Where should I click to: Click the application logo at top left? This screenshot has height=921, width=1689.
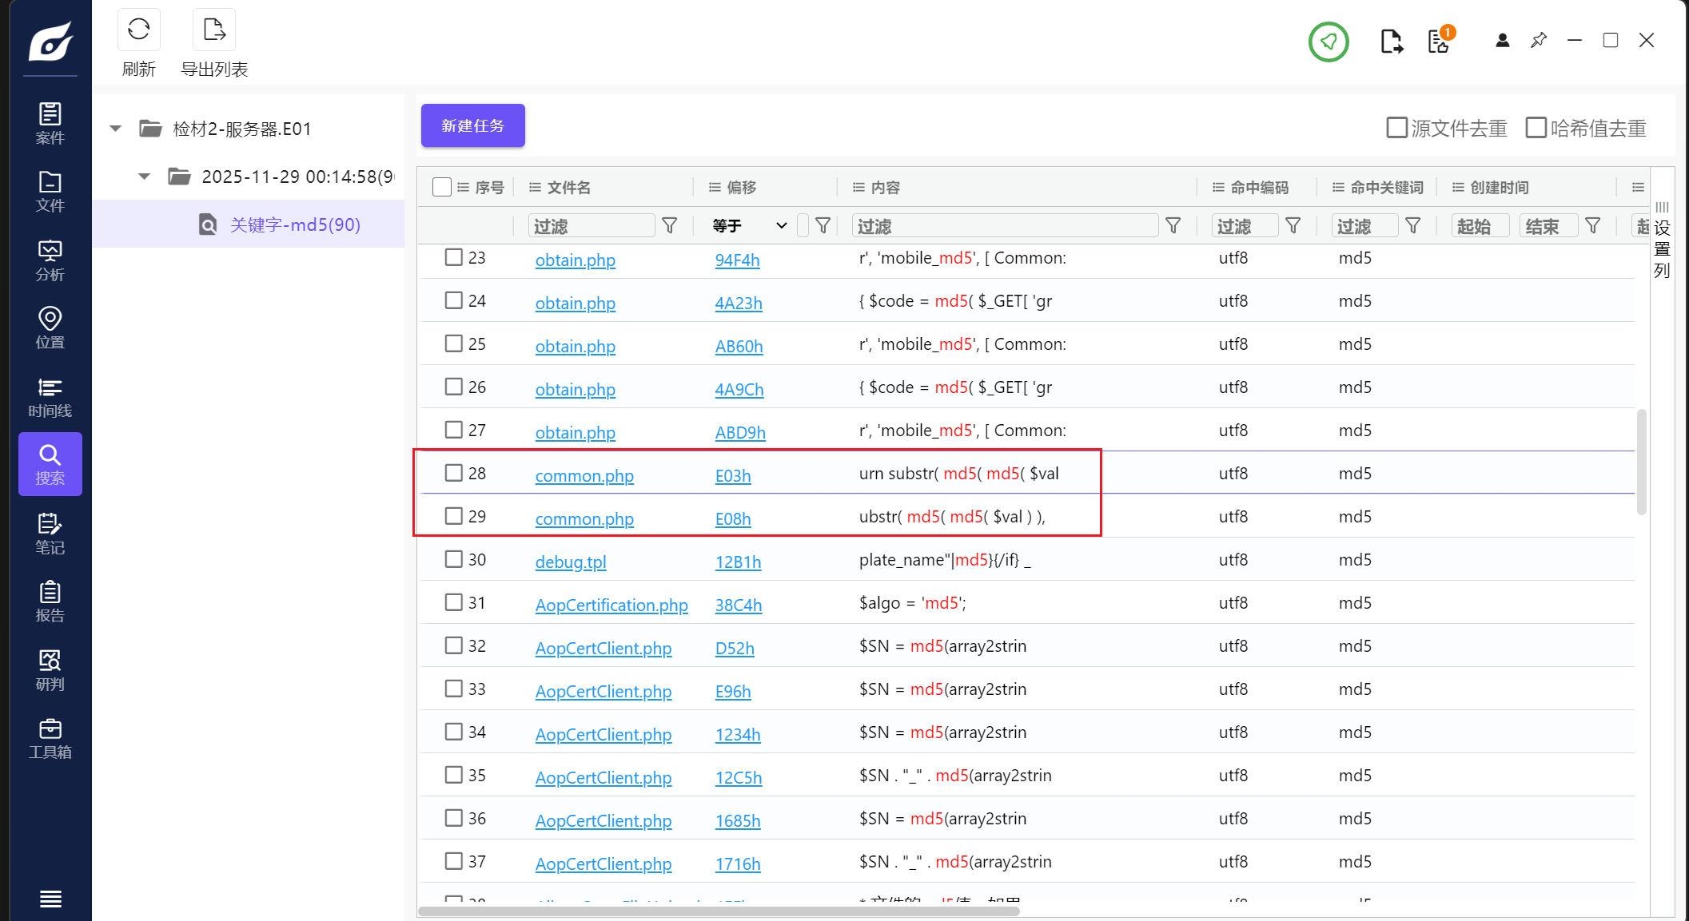pos(50,41)
